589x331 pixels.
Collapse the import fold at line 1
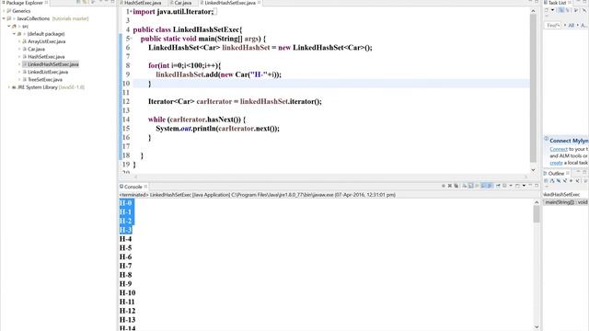pos(131,12)
